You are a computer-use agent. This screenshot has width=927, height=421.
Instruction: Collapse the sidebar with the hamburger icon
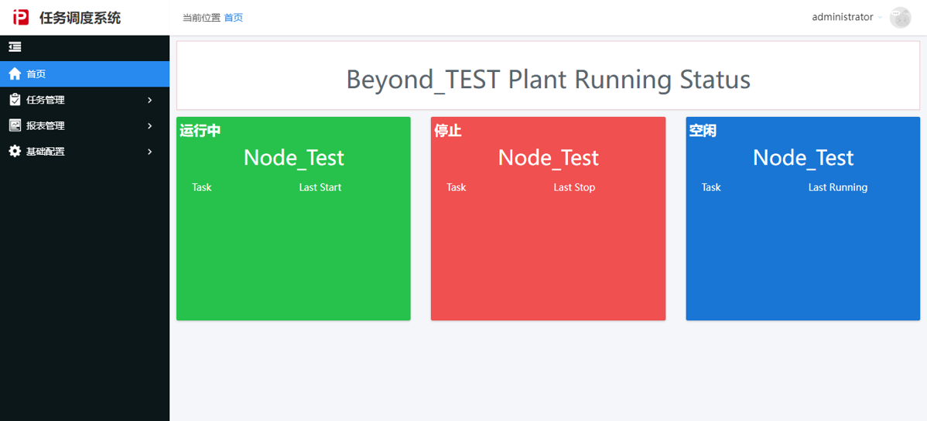tap(15, 46)
